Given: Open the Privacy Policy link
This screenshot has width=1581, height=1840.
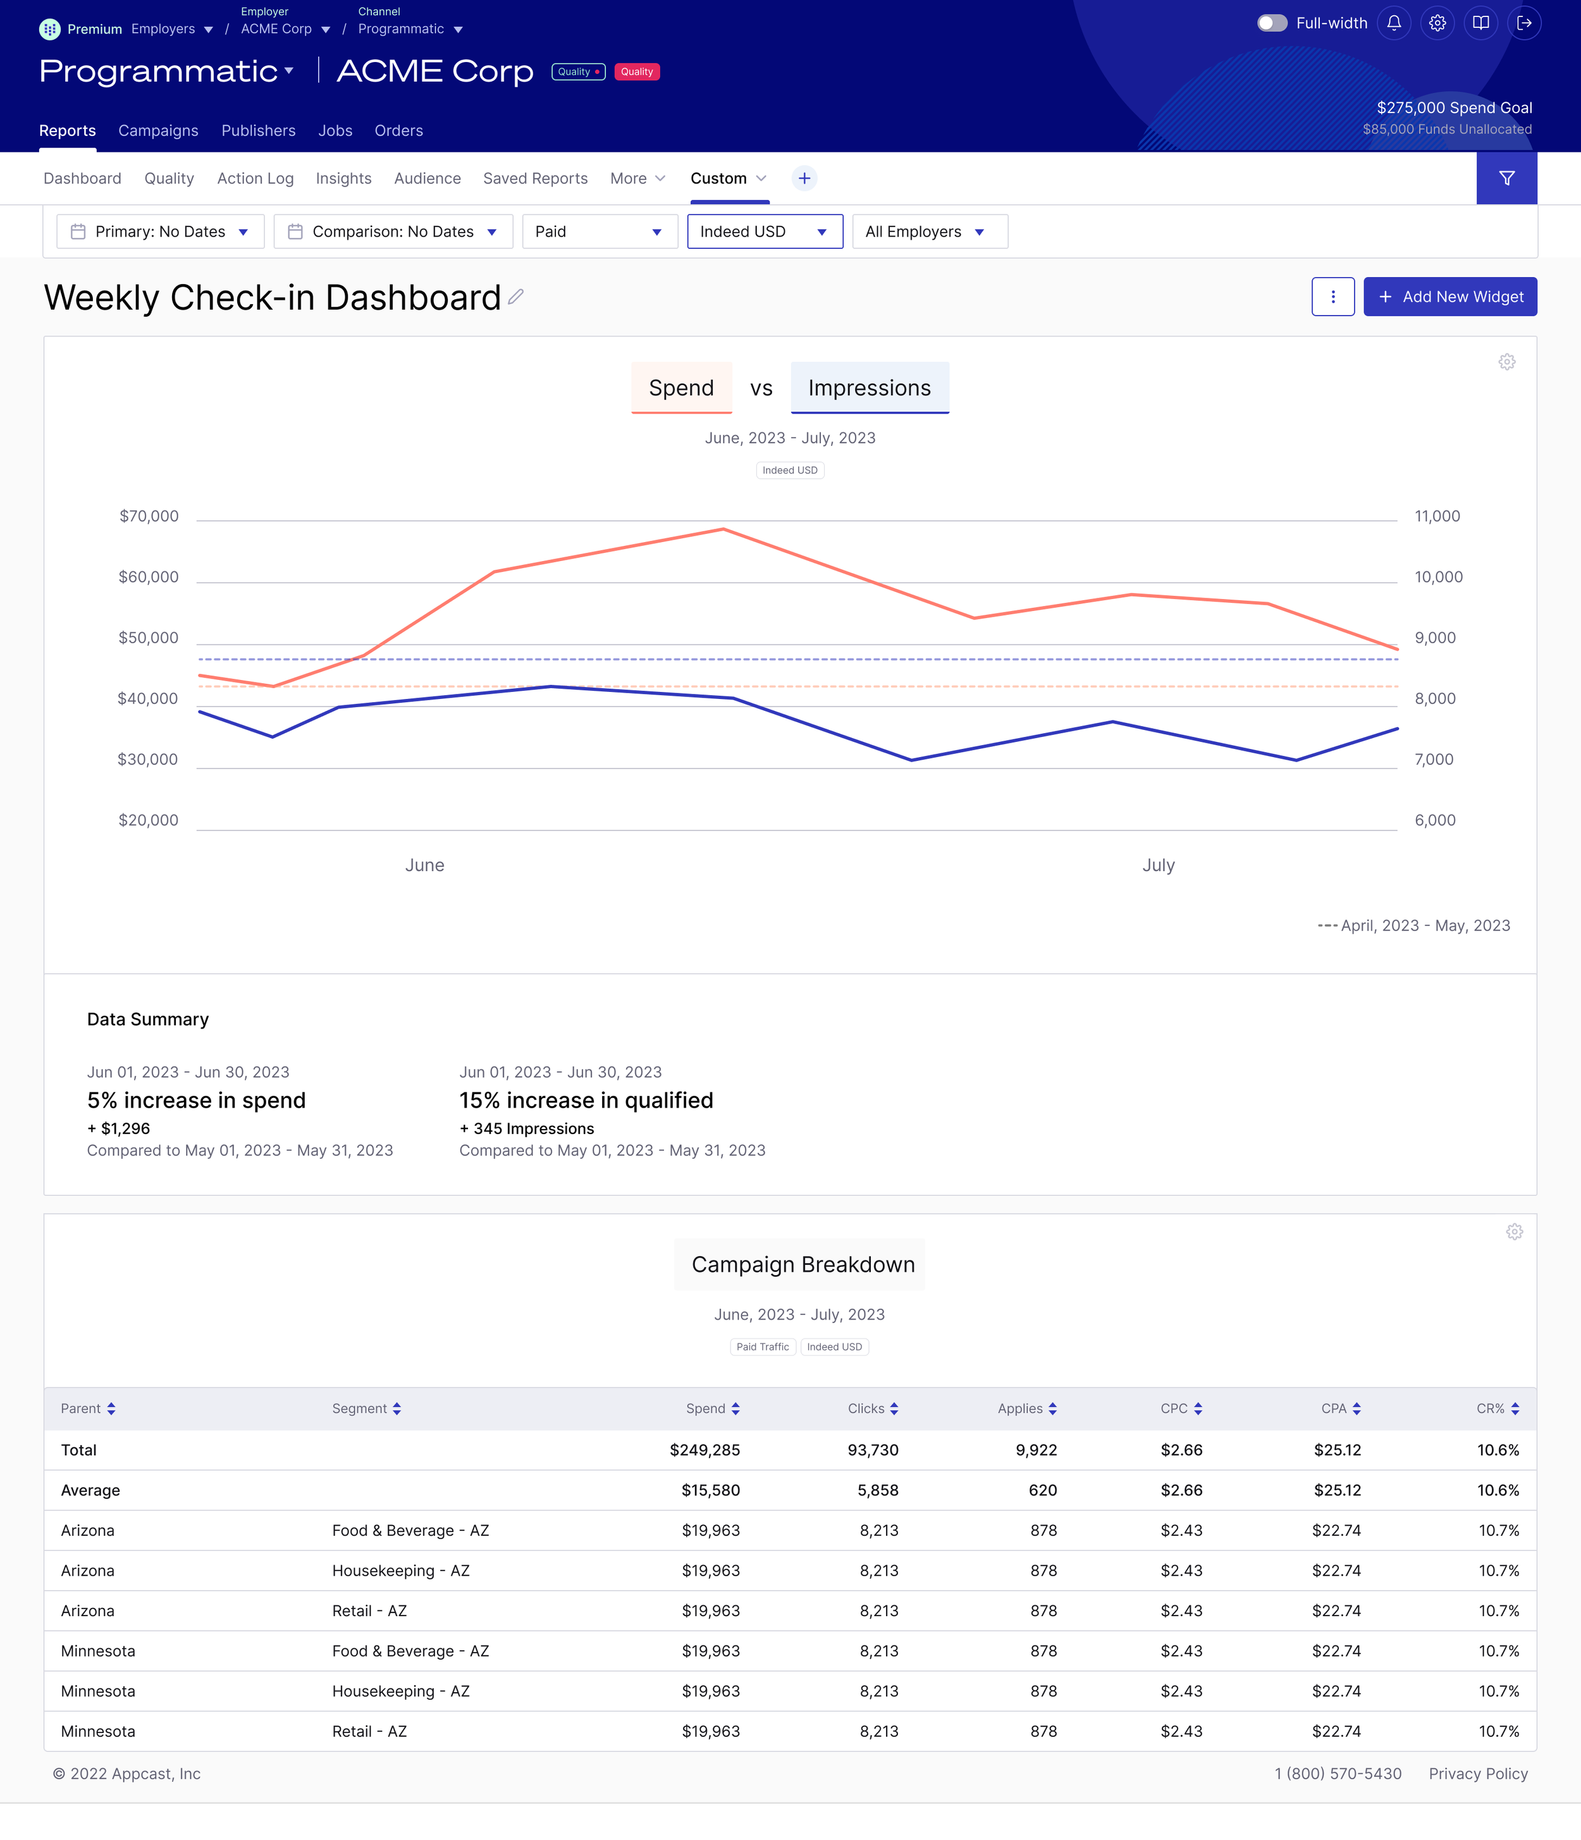Looking at the screenshot, I should click(x=1478, y=1774).
